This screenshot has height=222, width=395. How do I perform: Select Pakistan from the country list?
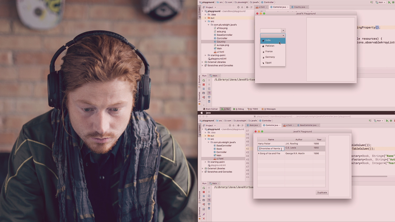pyautogui.click(x=270, y=46)
